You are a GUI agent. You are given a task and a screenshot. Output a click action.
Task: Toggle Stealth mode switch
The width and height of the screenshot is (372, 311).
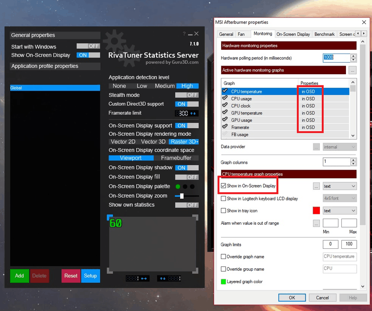click(187, 95)
